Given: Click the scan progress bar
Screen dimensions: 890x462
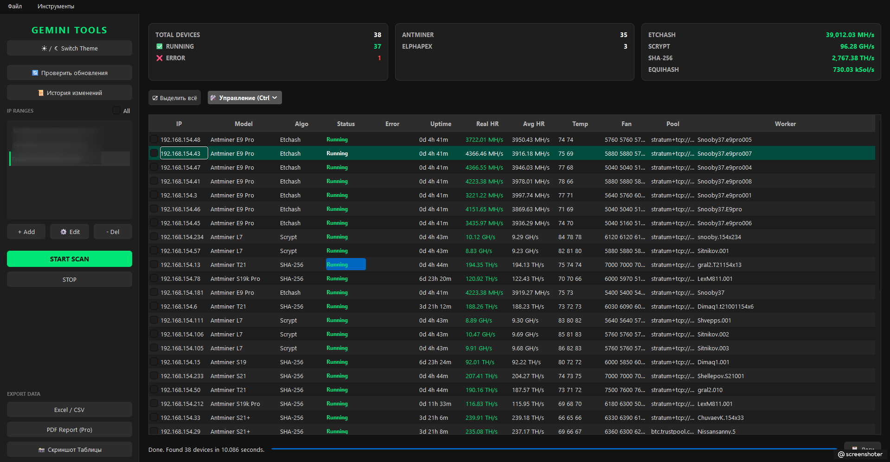Looking at the screenshot, I should coord(554,449).
